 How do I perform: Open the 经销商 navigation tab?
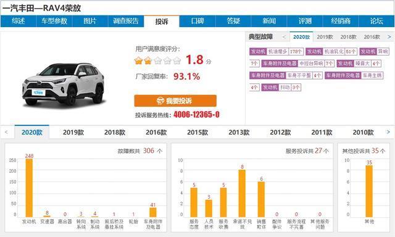341,21
